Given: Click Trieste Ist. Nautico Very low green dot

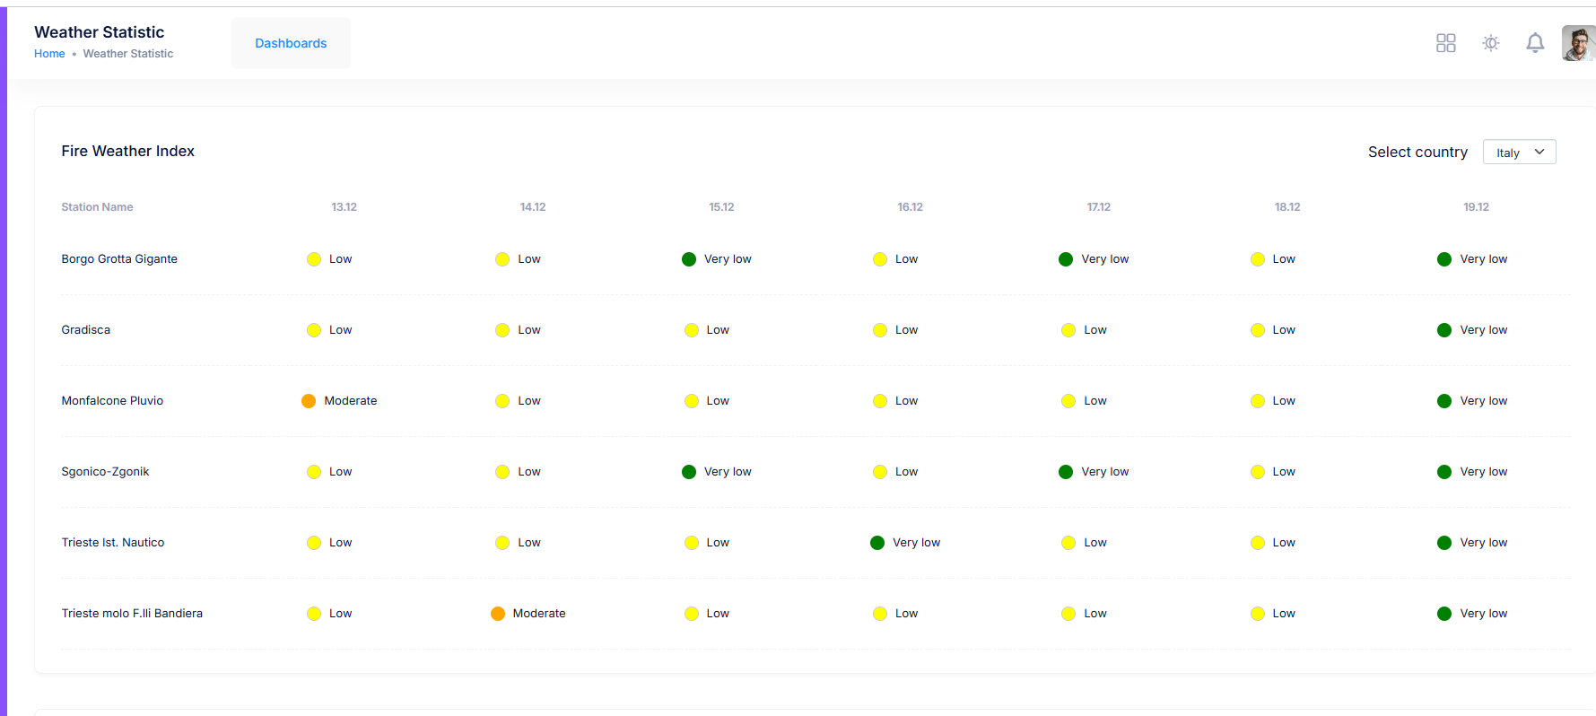Looking at the screenshot, I should [877, 543].
